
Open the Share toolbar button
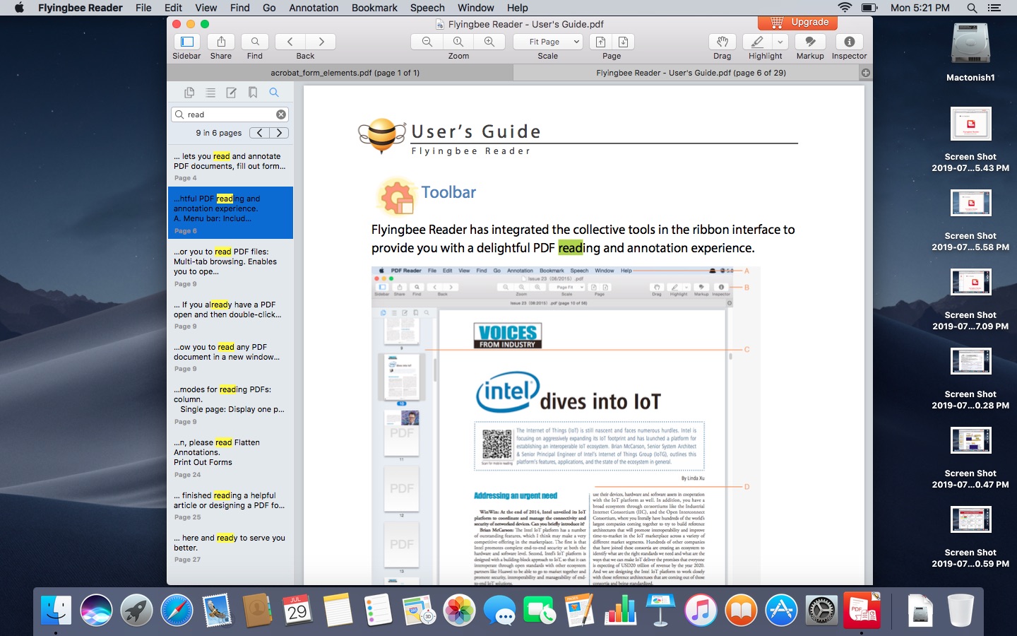[x=221, y=42]
